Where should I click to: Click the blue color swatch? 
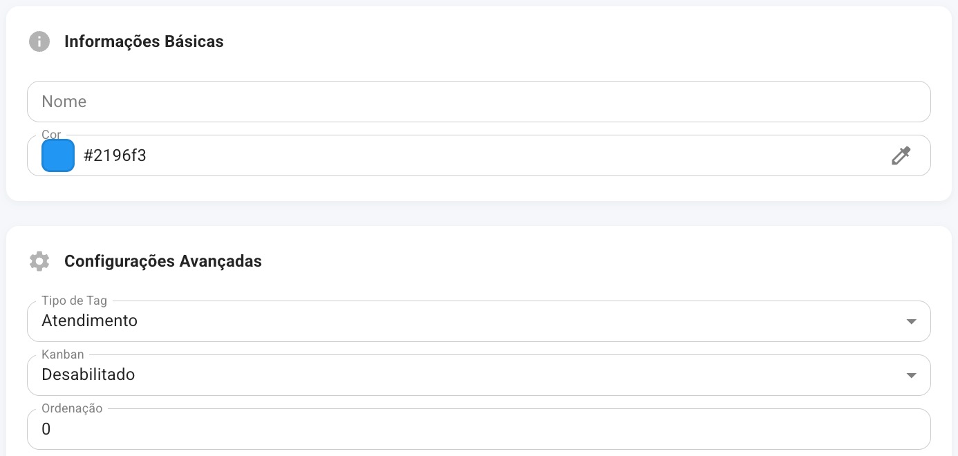[58, 155]
